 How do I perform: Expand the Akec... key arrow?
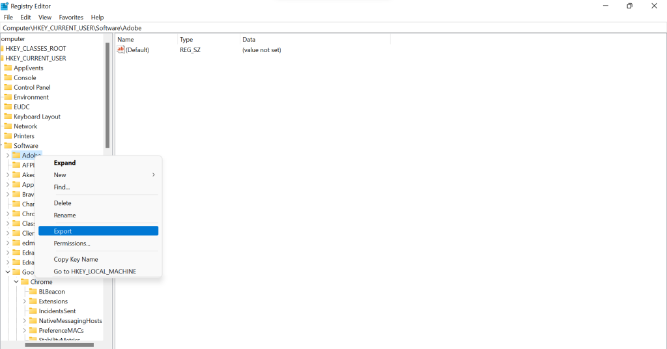[x=8, y=174]
